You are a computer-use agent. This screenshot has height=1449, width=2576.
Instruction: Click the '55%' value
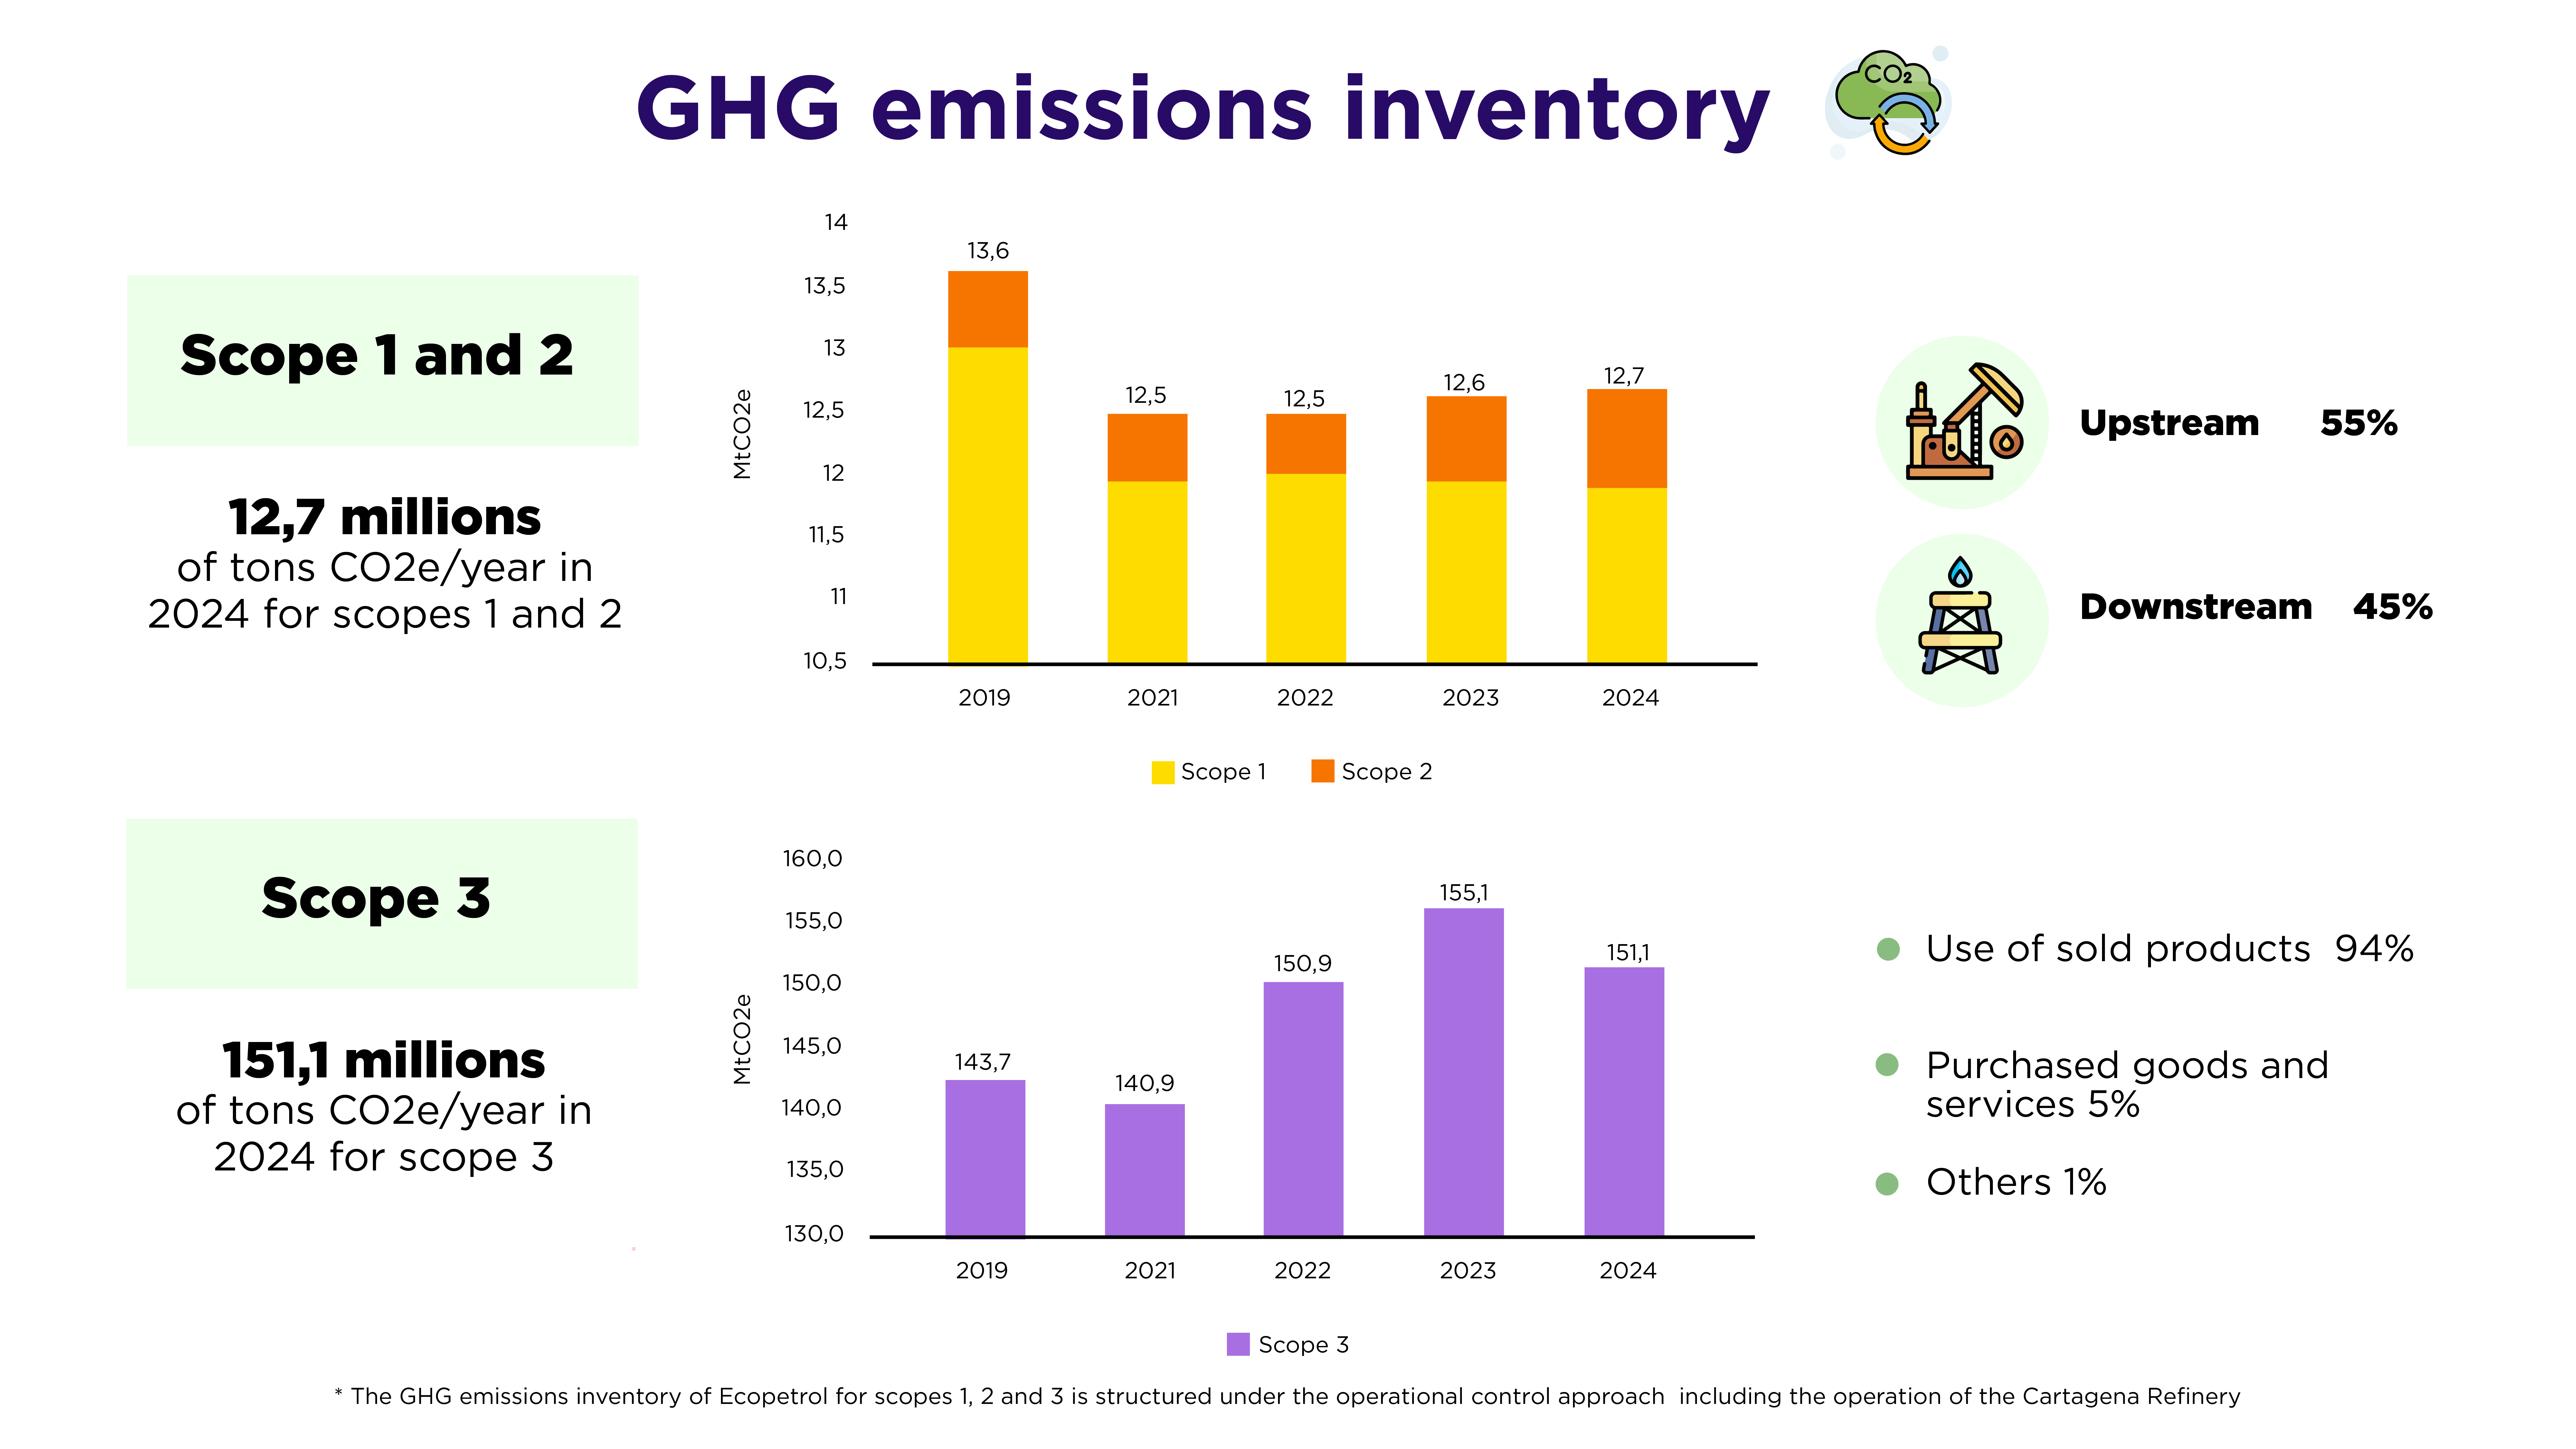pyautogui.click(x=2359, y=423)
